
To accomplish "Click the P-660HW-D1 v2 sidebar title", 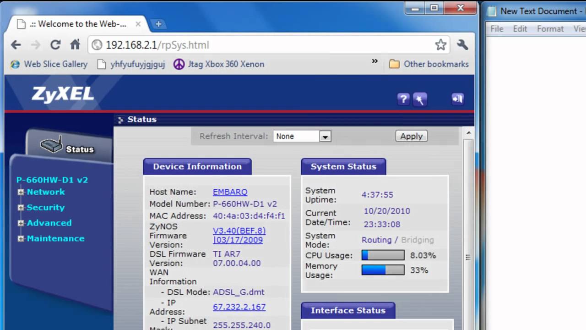I will click(x=52, y=180).
